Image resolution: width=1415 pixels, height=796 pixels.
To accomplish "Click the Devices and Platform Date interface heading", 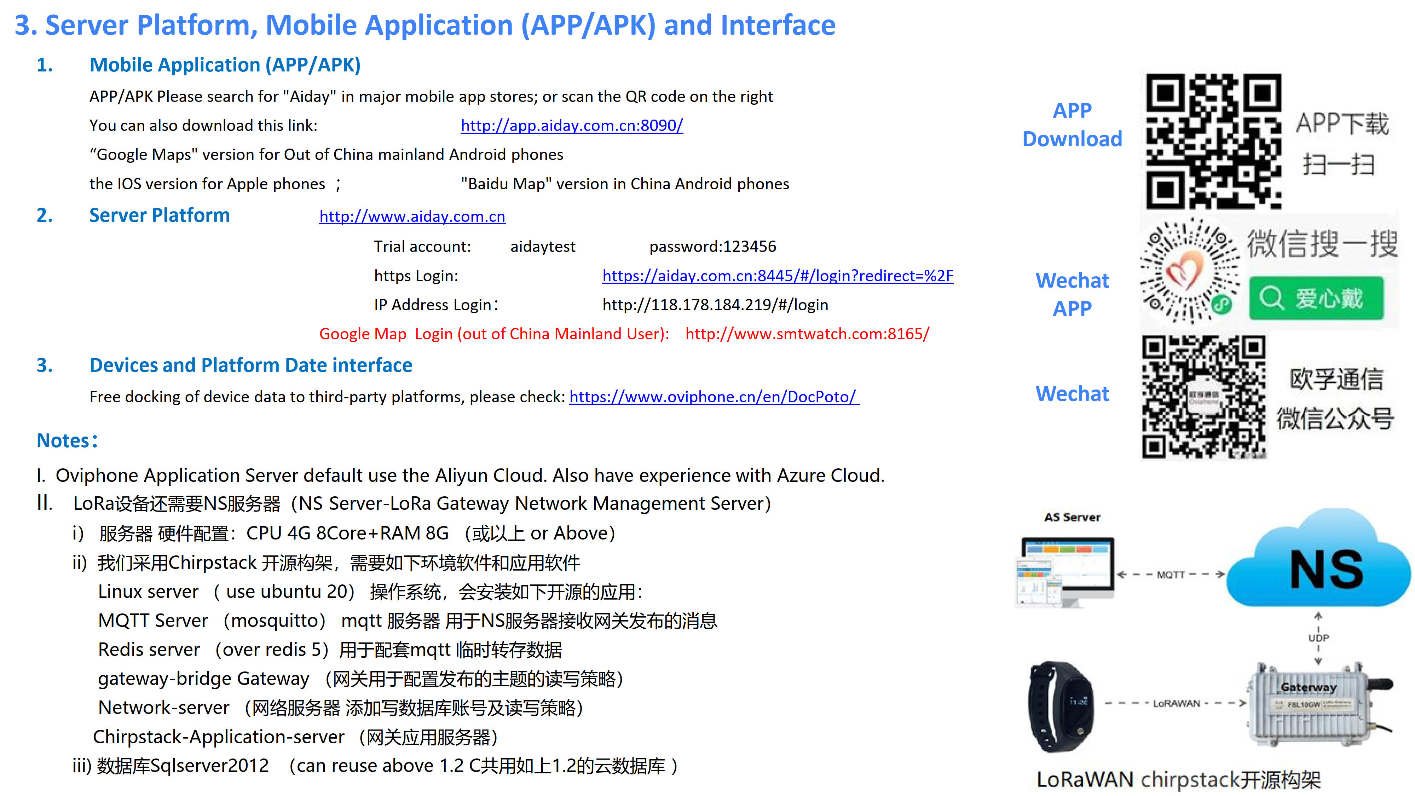I will 250,365.
